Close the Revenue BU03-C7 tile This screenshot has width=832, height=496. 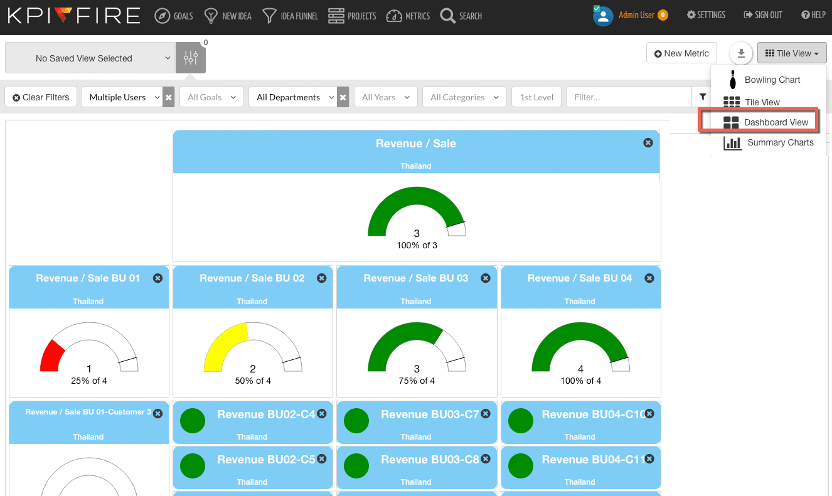pos(485,413)
